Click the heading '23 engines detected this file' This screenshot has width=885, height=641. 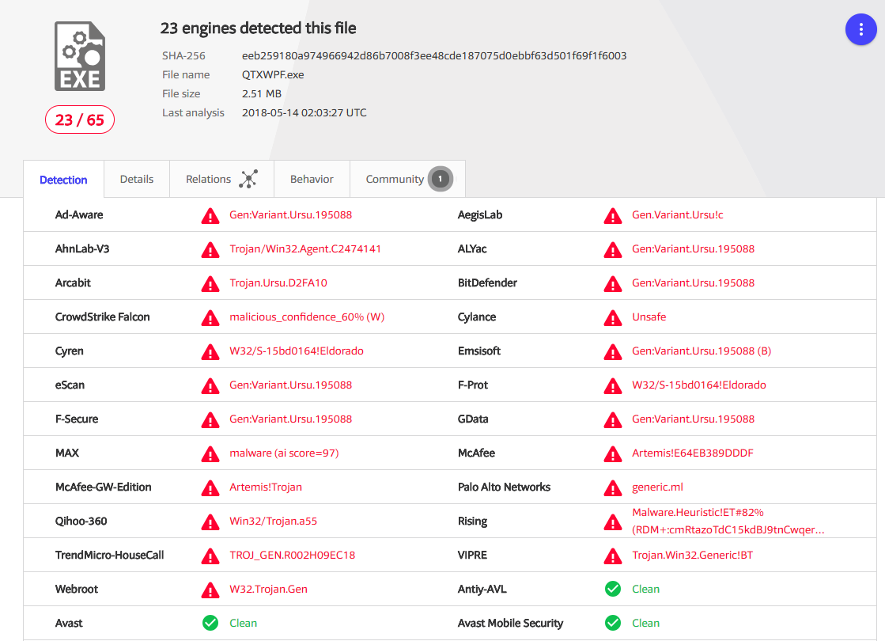(258, 28)
